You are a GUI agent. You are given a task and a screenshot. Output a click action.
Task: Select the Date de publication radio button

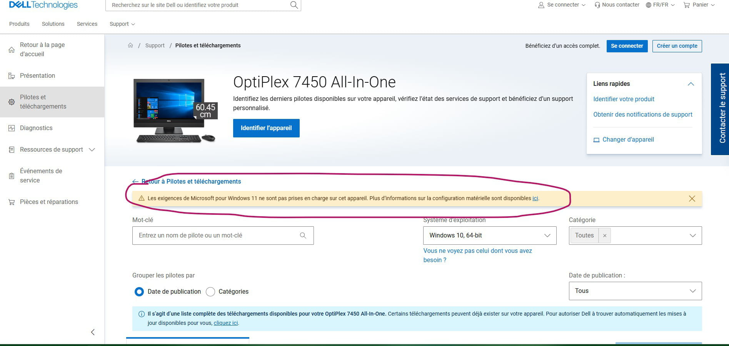point(139,292)
